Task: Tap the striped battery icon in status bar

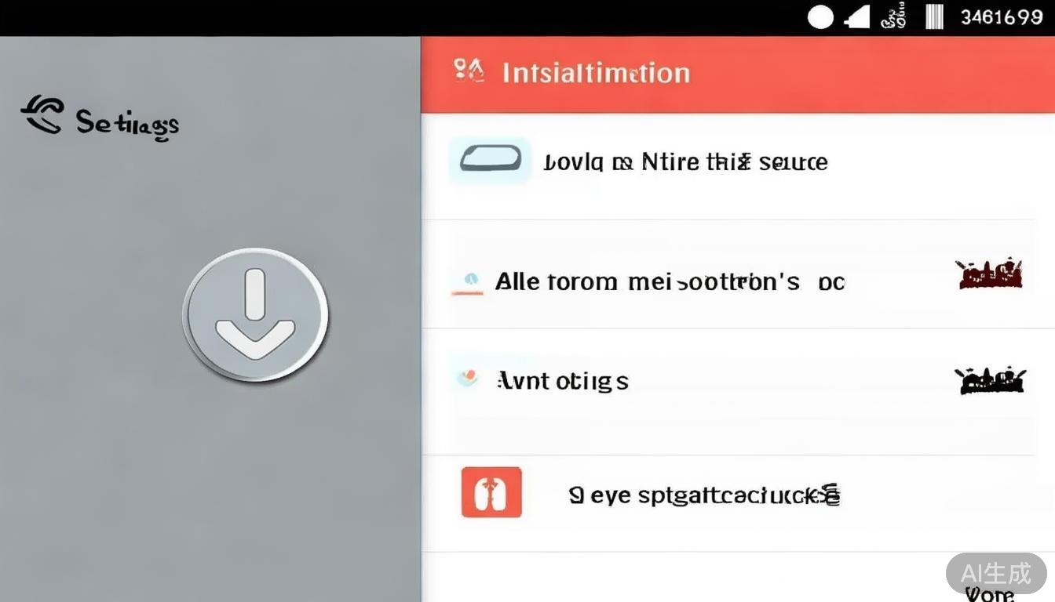Action: [x=934, y=17]
